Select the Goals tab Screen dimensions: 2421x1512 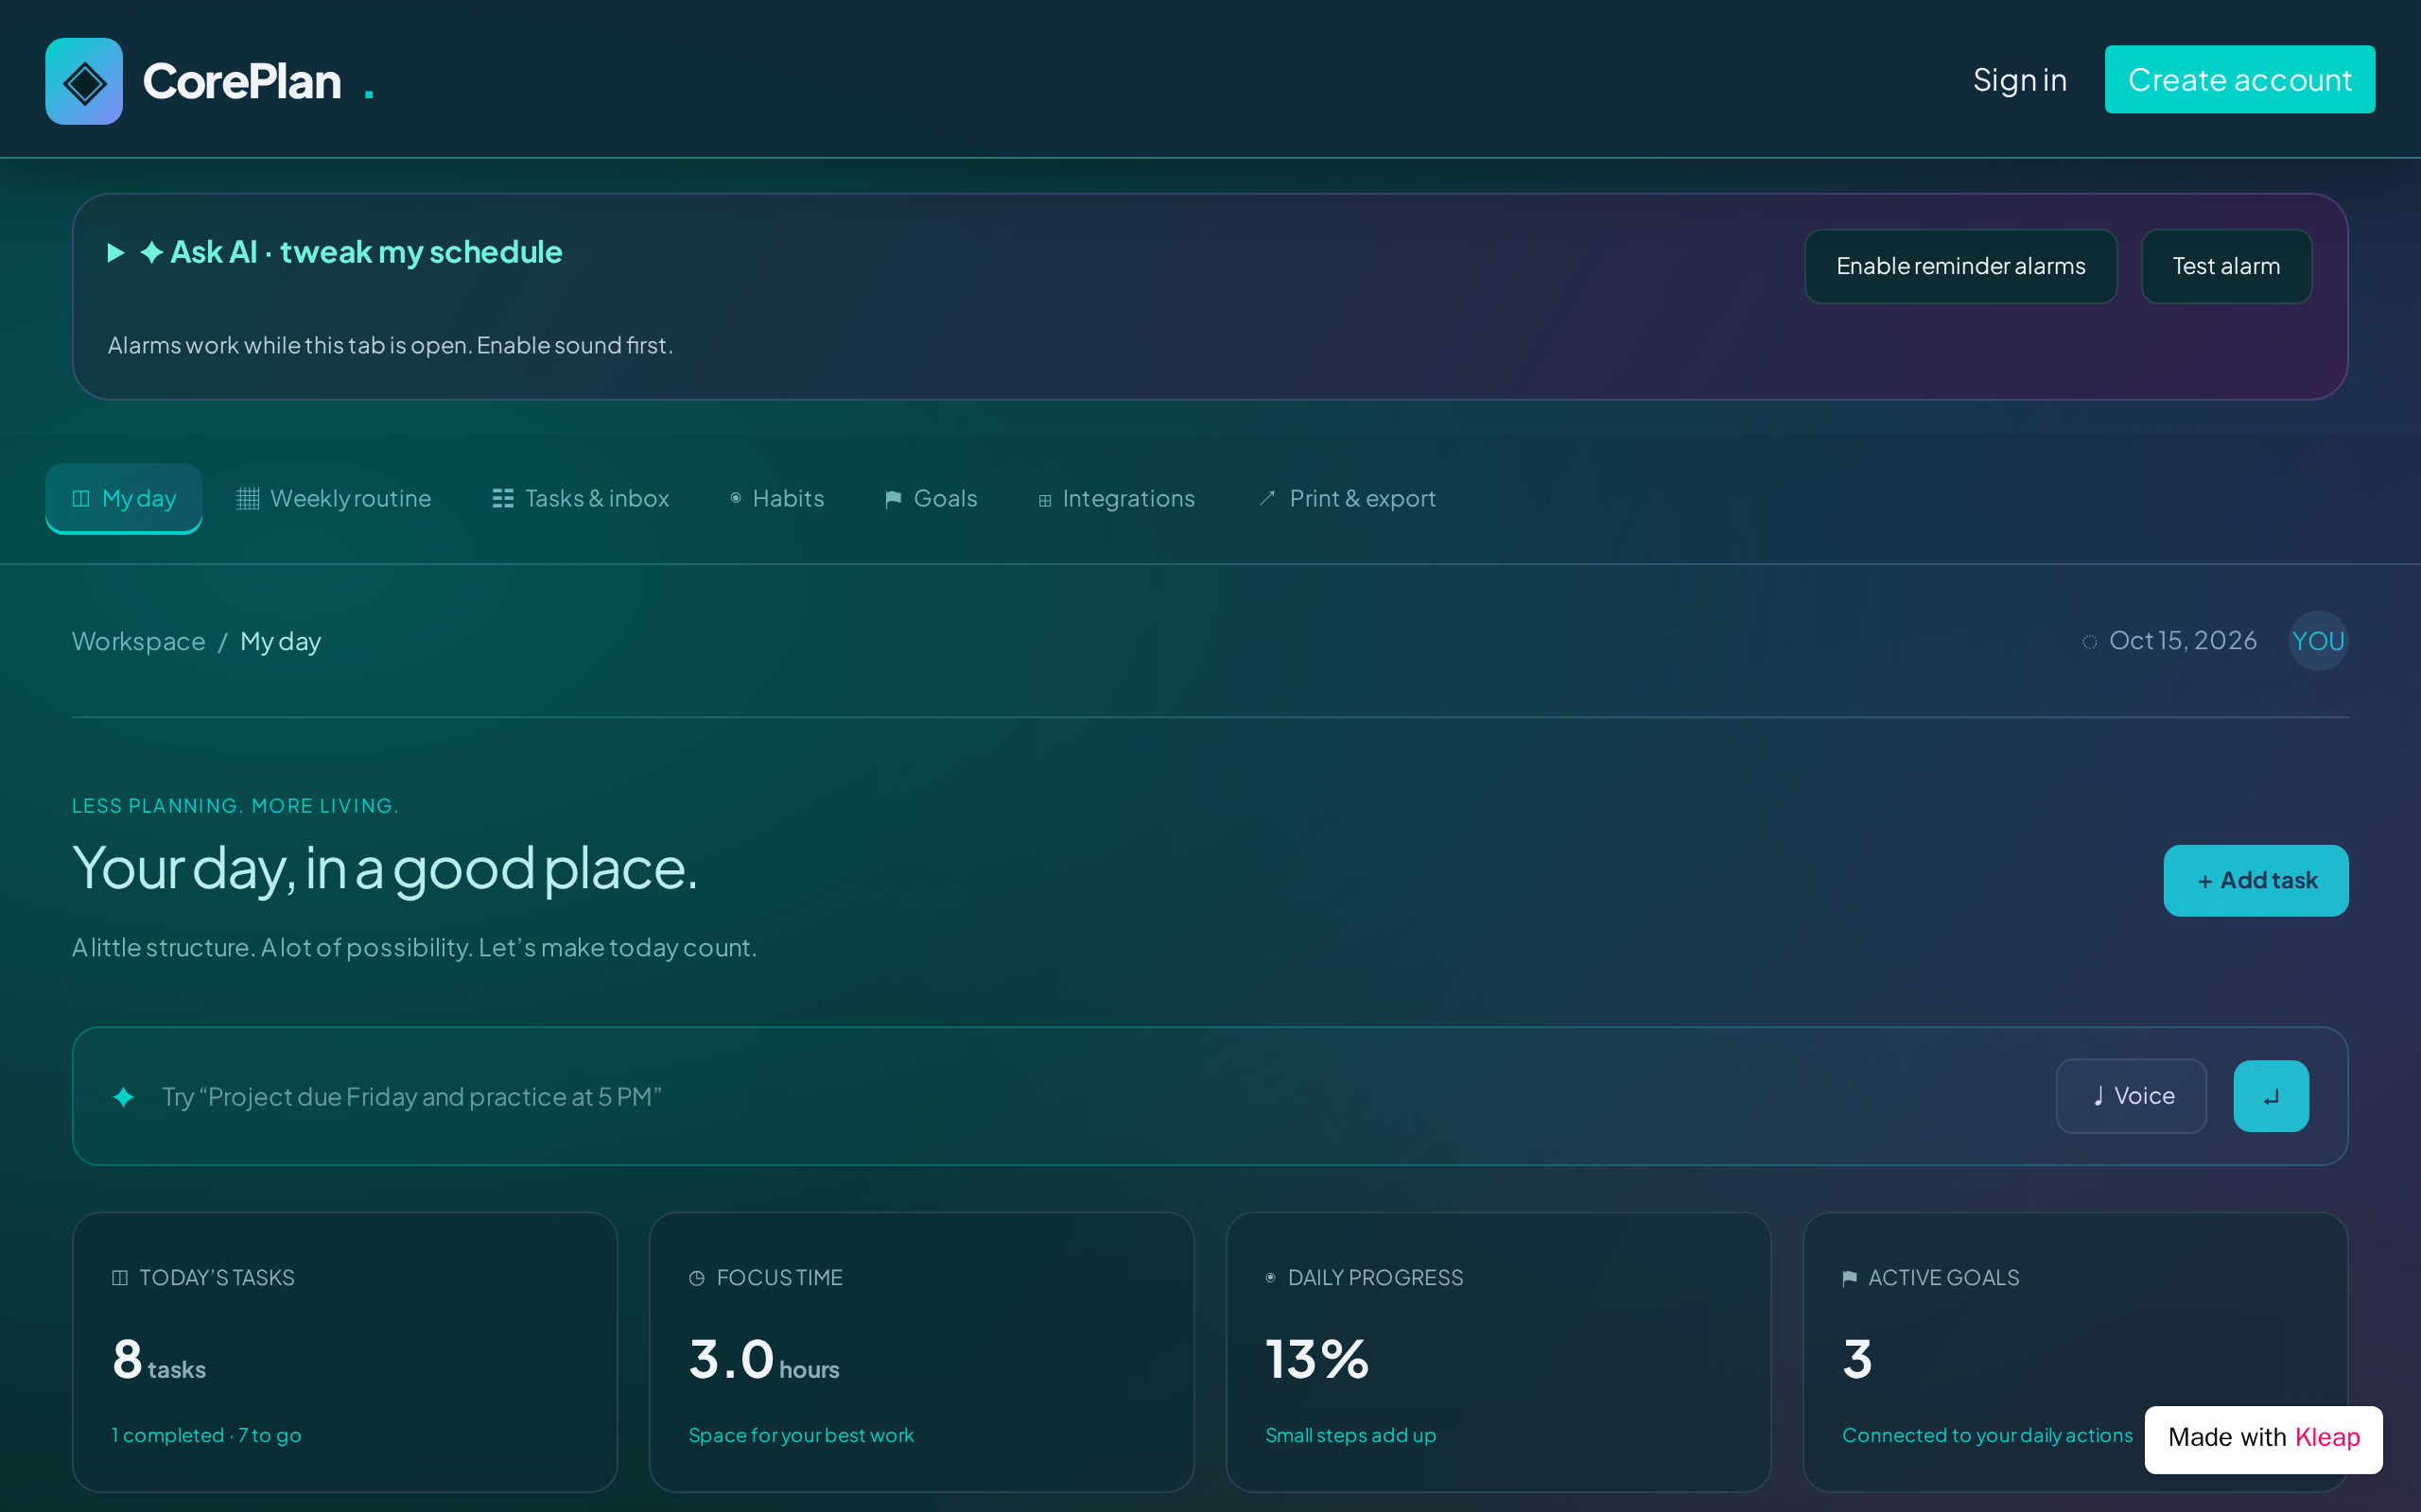[931, 498]
